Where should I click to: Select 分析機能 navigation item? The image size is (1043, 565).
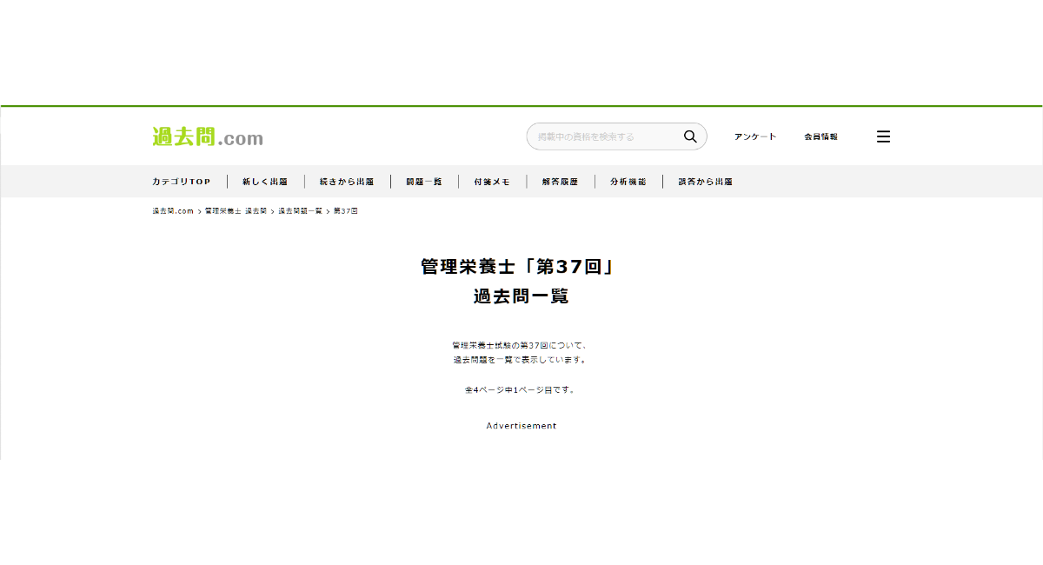pos(628,182)
